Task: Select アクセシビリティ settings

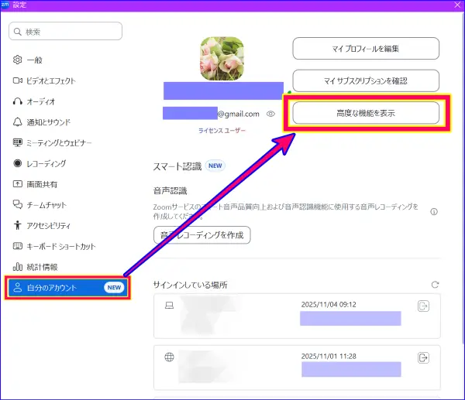Action: (x=42, y=226)
